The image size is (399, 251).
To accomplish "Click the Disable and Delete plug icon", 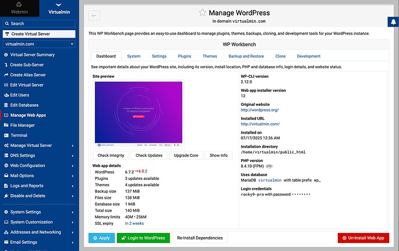I will (6, 195).
